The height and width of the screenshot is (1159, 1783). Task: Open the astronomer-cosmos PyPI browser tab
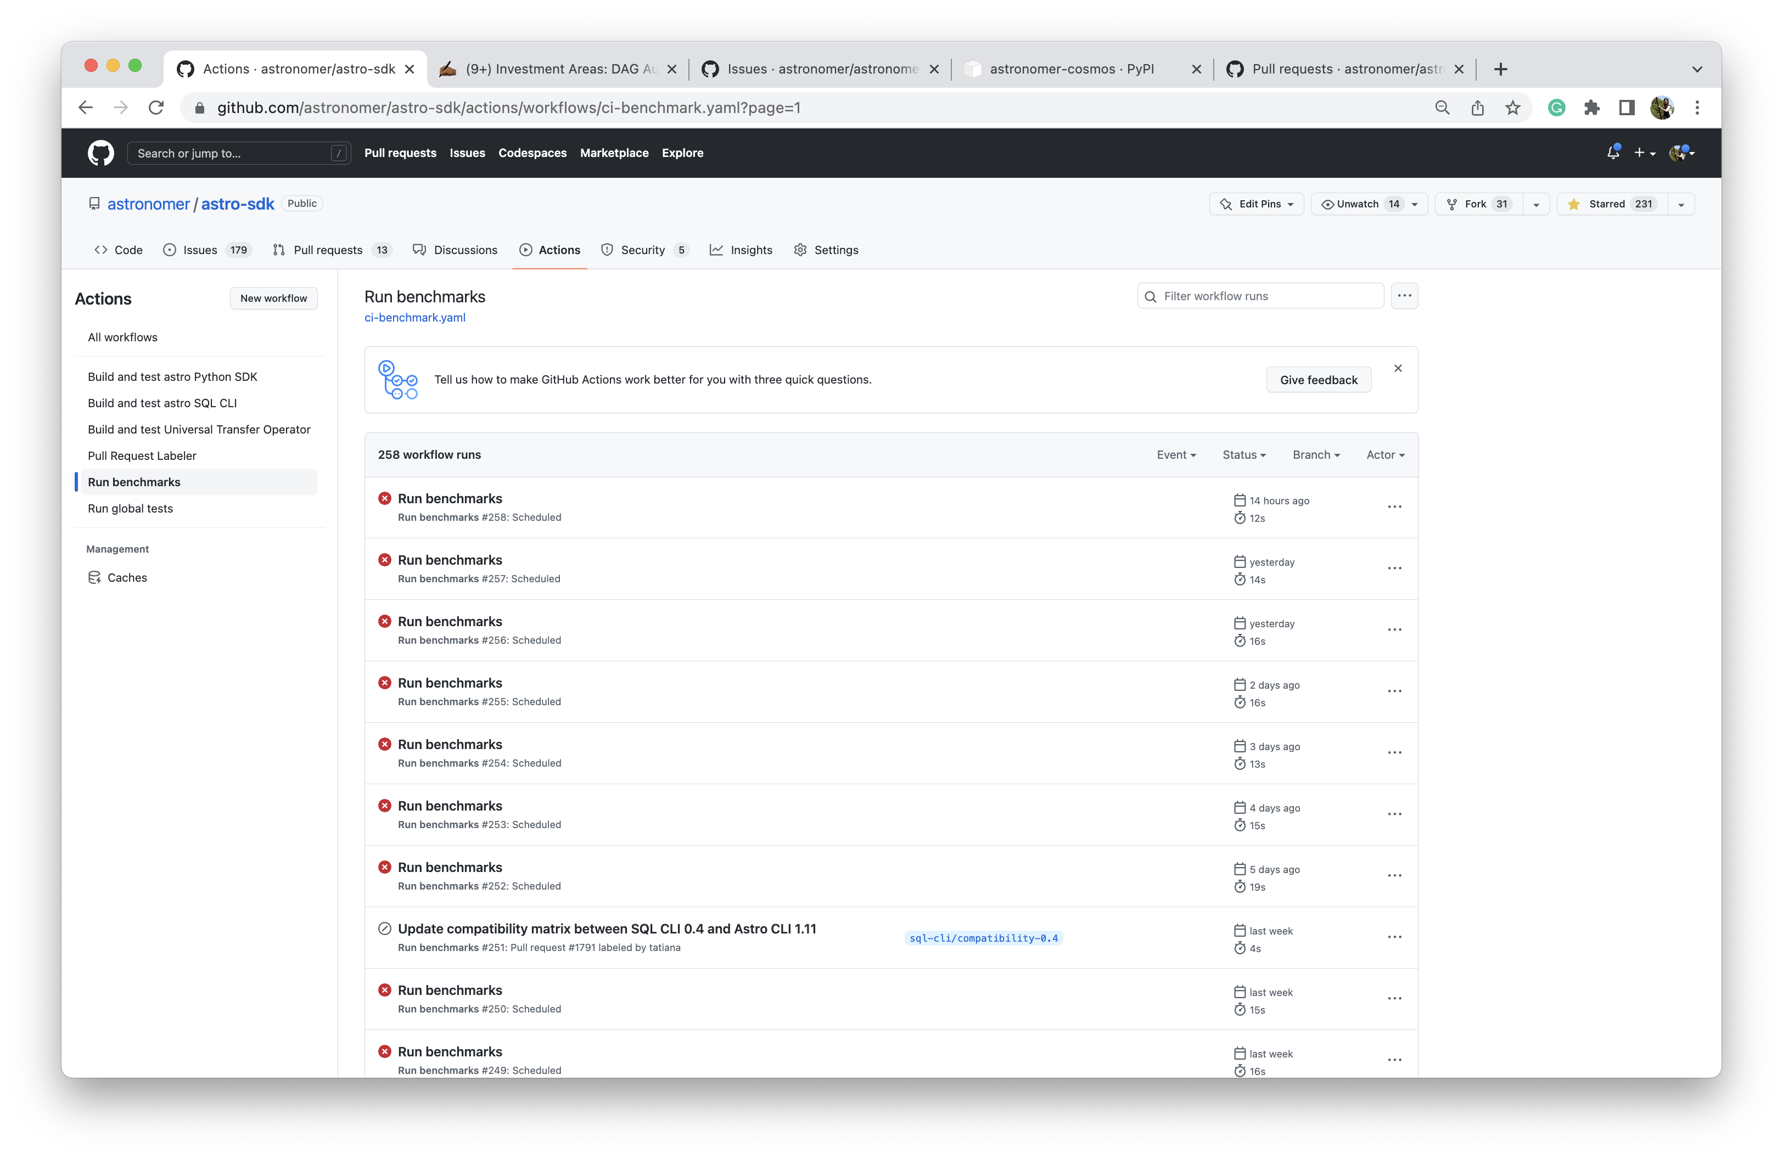point(1070,69)
